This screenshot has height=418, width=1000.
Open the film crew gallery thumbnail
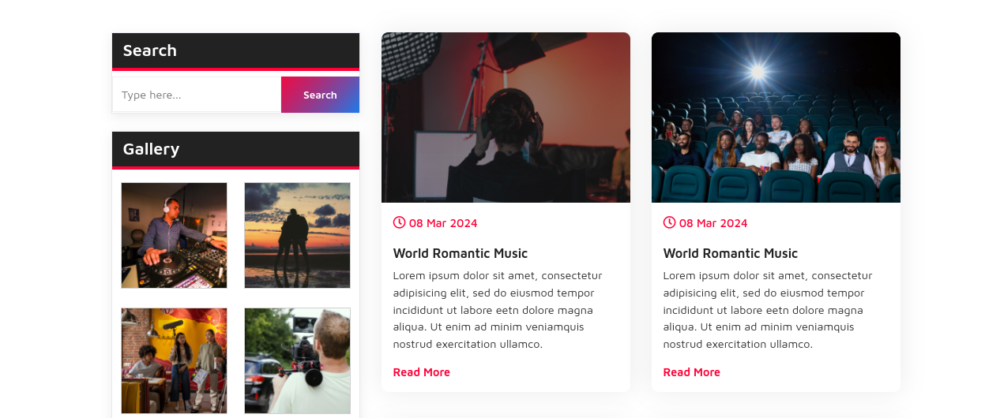[x=174, y=360]
